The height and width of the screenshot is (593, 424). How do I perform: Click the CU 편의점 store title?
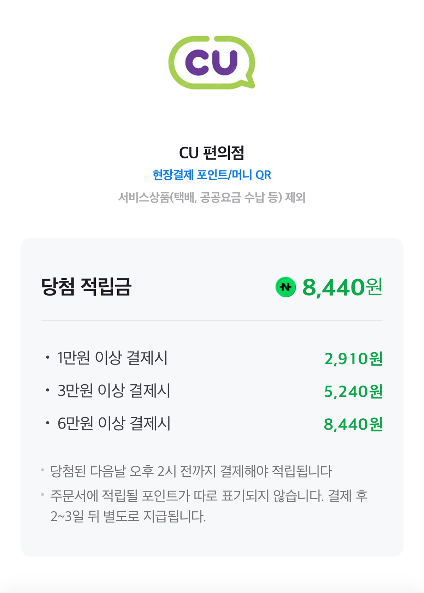tap(212, 153)
